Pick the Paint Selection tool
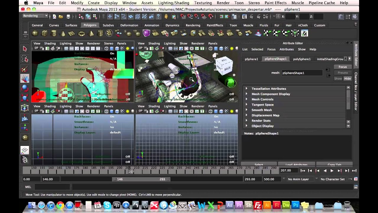Screen dimensions: 378x213 coord(25,69)
